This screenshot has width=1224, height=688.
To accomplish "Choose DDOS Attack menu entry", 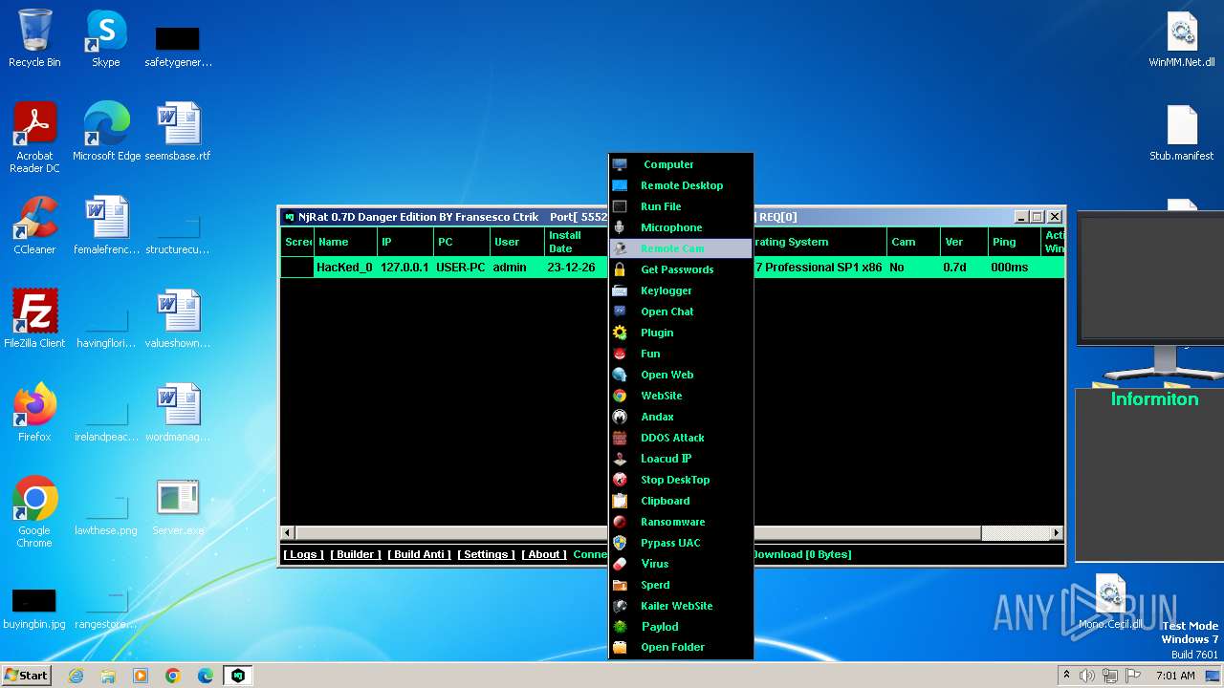I will 681,438.
